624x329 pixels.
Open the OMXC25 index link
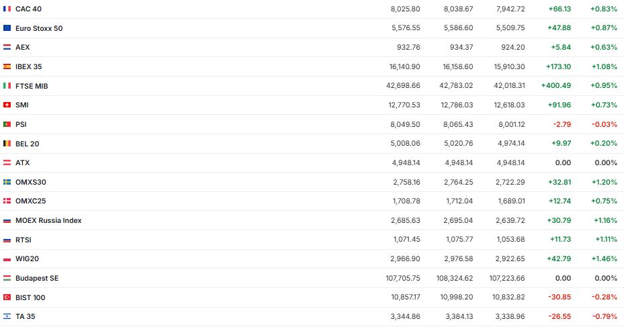coord(30,201)
